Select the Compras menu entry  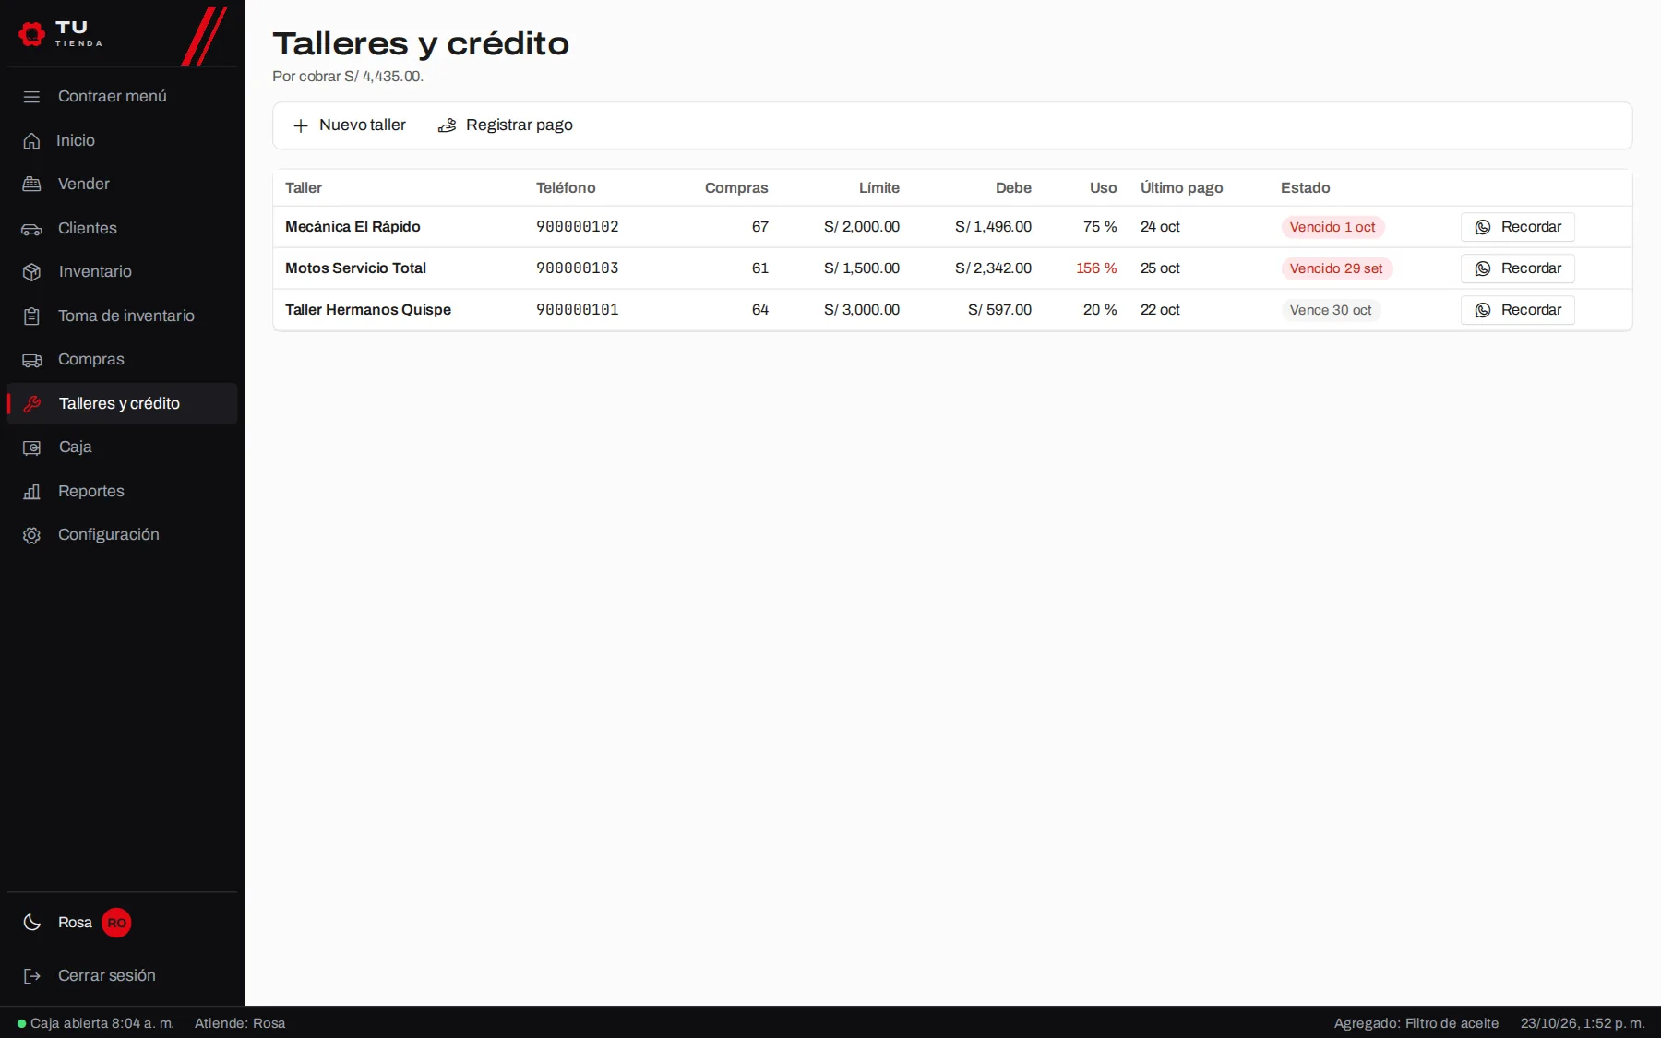[x=122, y=359]
